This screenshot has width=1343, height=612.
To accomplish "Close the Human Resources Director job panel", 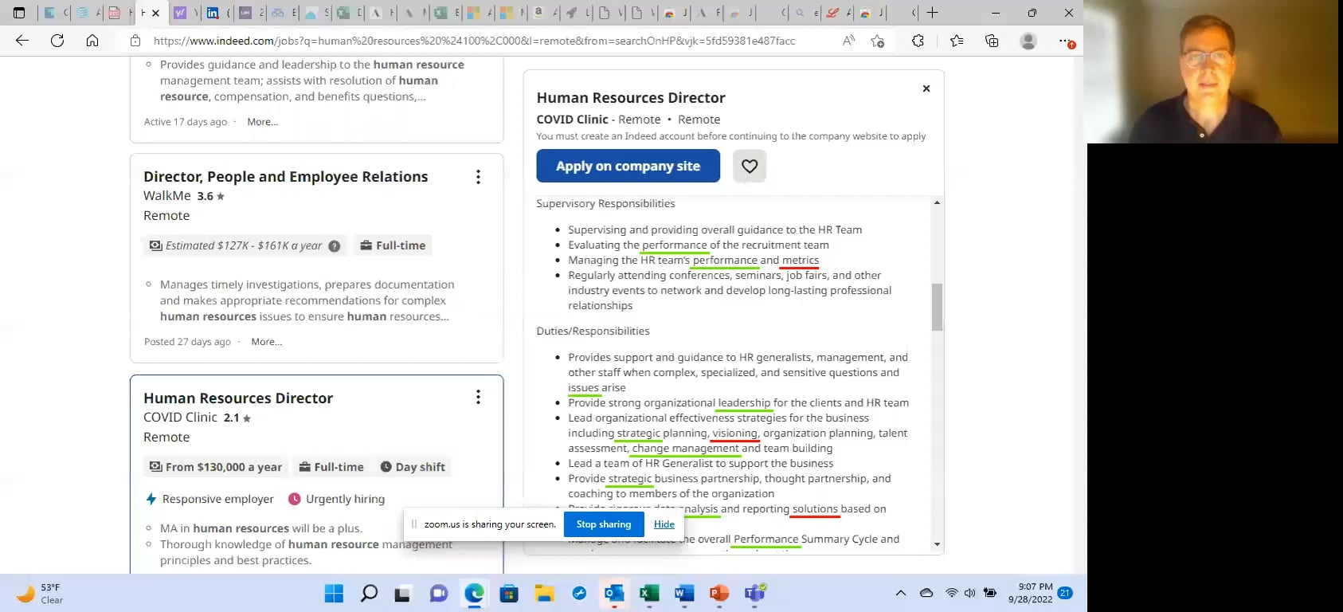I will [926, 88].
